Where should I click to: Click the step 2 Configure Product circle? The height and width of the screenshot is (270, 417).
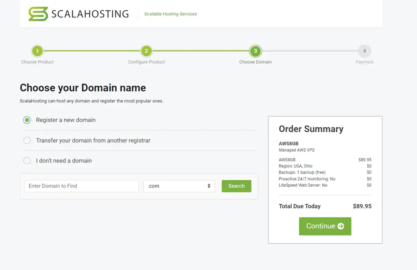click(146, 50)
